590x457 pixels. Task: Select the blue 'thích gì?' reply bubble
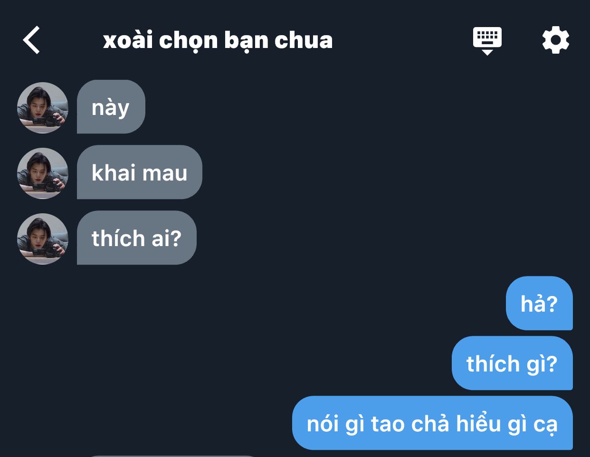tap(512, 363)
